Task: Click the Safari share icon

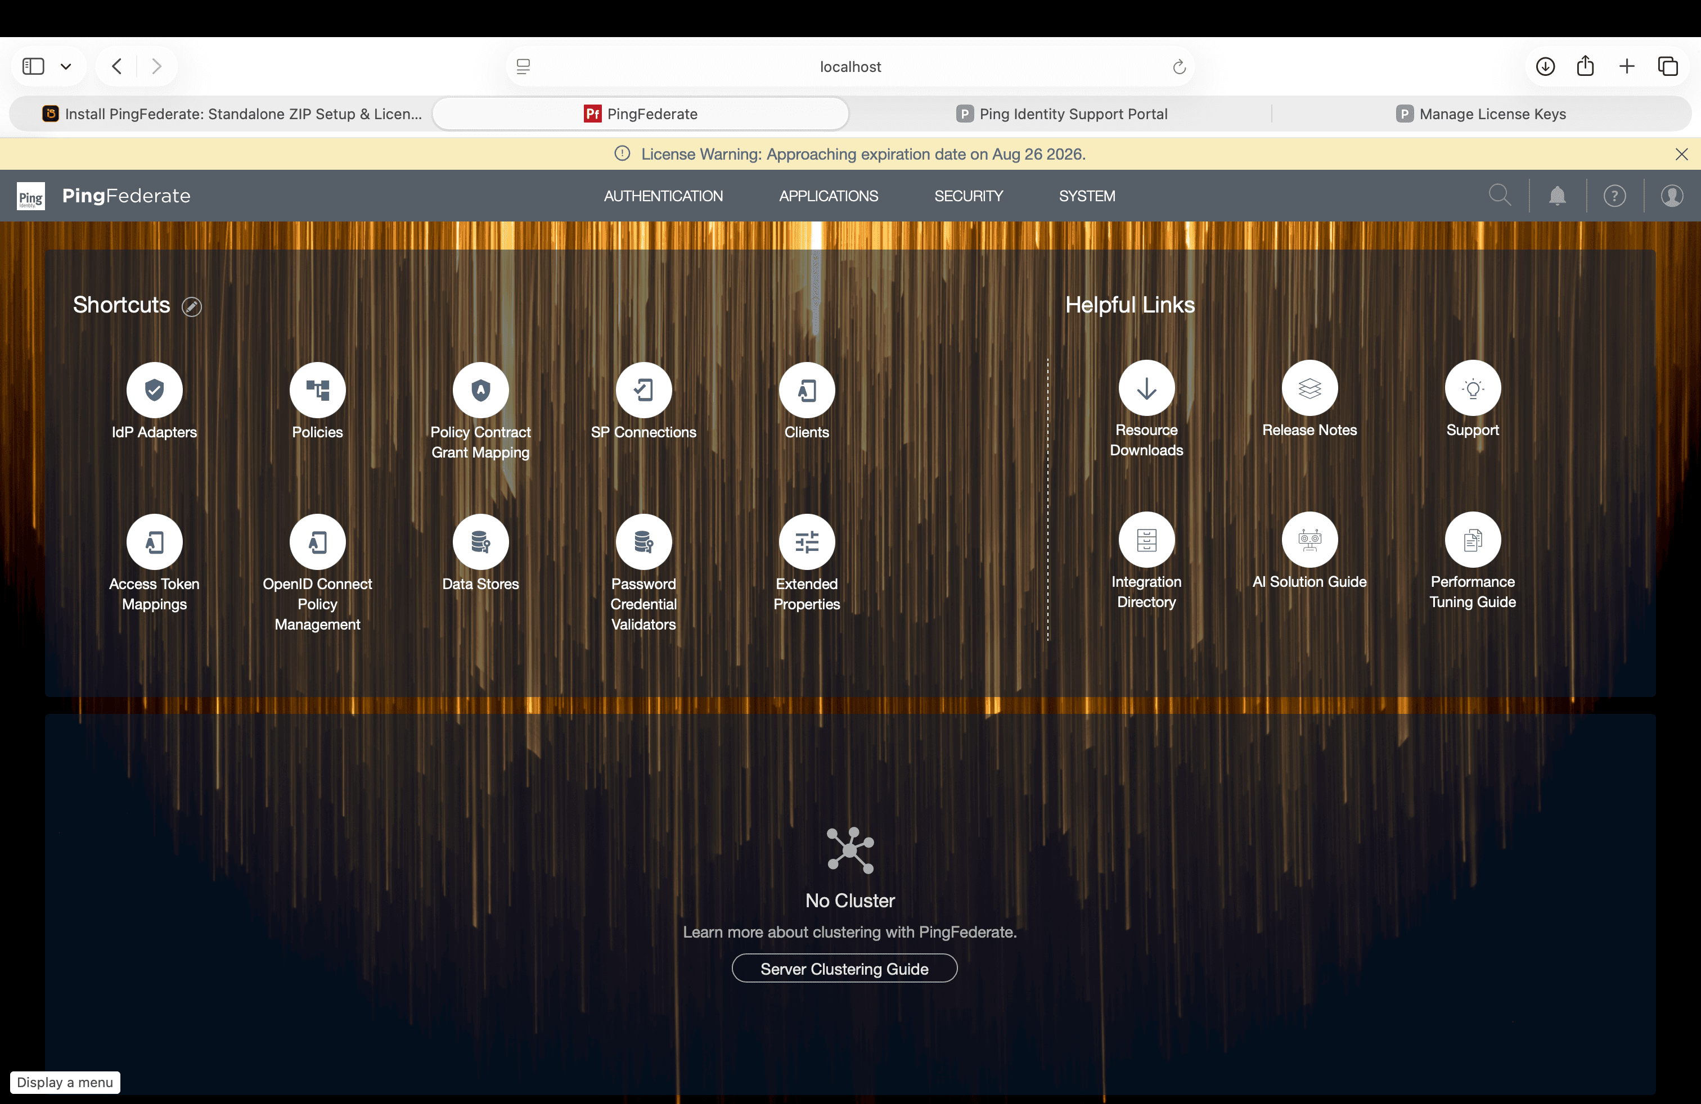Action: [x=1585, y=66]
